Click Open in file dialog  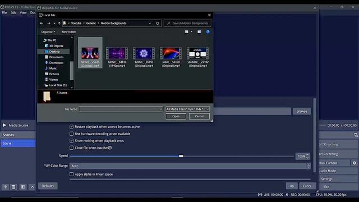[176, 116]
